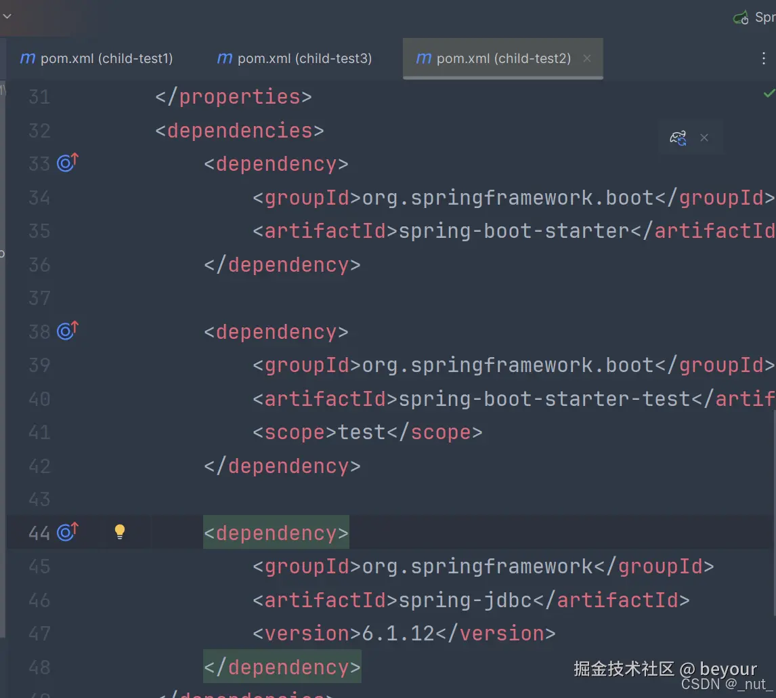Click Maven icon in child-test2 tab
The image size is (776, 698).
[x=424, y=58]
